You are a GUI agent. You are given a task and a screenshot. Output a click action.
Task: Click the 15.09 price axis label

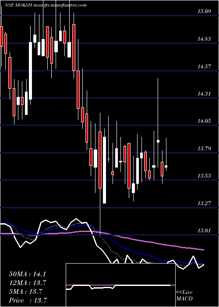pyautogui.click(x=204, y=11)
